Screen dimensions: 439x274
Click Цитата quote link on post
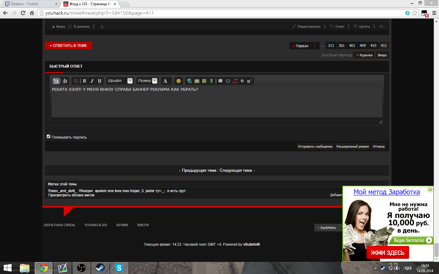[362, 26]
